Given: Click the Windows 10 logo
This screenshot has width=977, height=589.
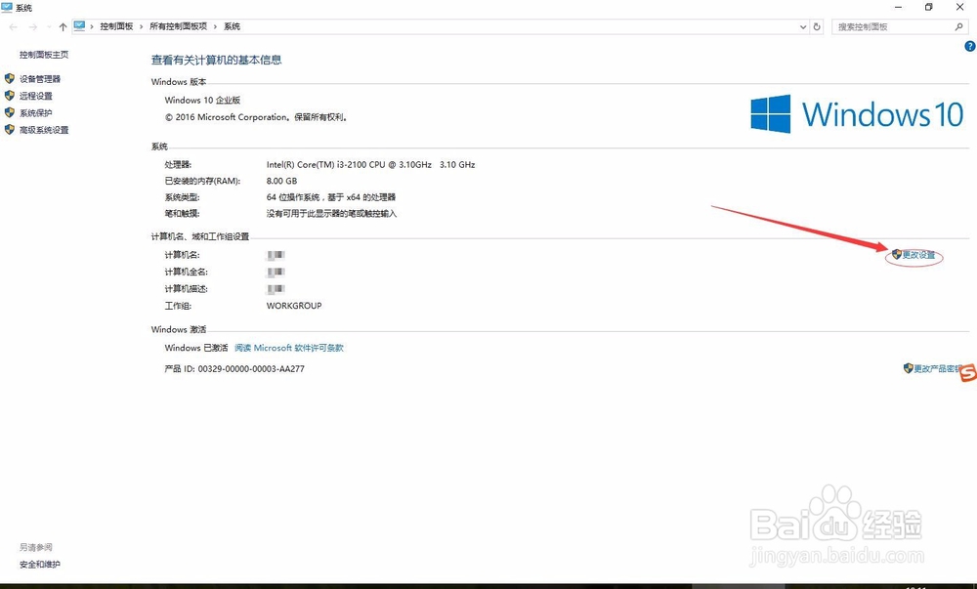Looking at the screenshot, I should 857,114.
